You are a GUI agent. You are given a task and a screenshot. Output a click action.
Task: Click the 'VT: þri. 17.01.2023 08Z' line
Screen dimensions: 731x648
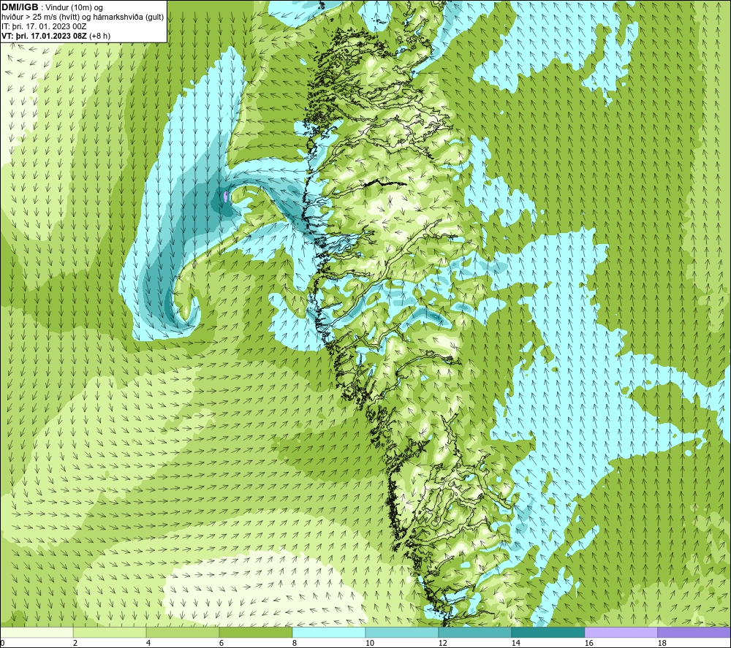tap(45, 36)
